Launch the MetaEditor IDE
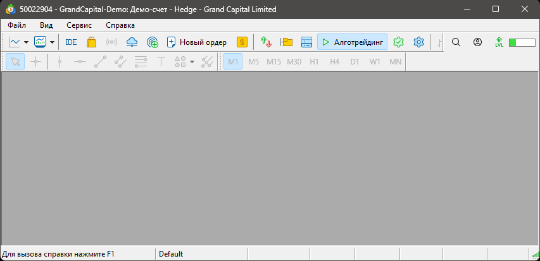This screenshot has width=540, height=261. [71, 42]
